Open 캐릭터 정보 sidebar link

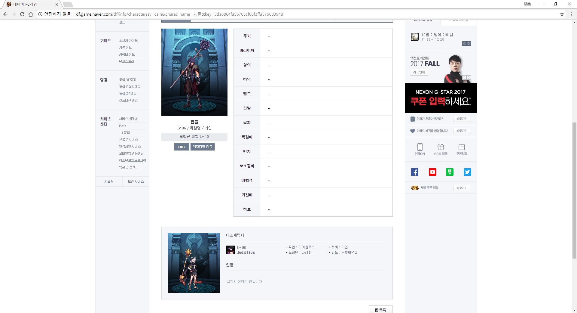tap(127, 54)
